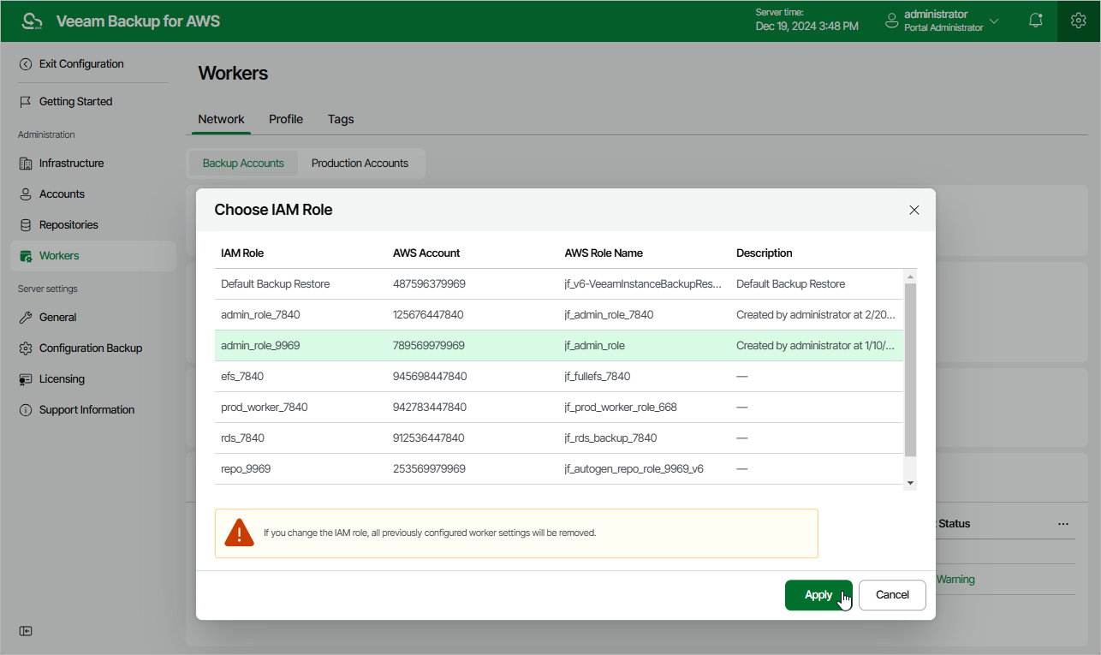
Task: Select the Configuration Backup sidebar icon
Action: pyautogui.click(x=26, y=348)
